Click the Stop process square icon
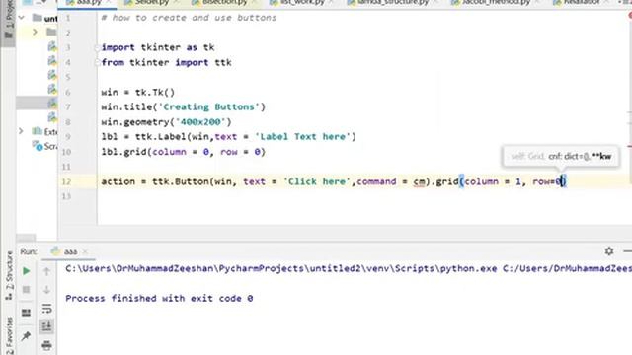 pos(27,290)
